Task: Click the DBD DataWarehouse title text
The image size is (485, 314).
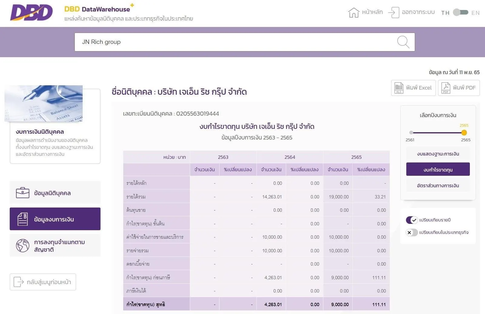Action: 97,9
